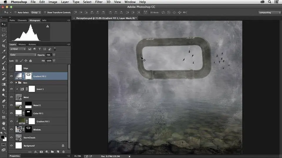Expand the Bats layer group
The height and width of the screenshot is (158, 282).
click(16, 83)
